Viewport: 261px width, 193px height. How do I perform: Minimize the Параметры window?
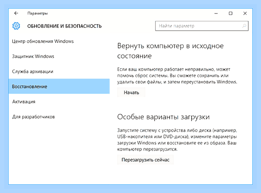tap(216, 13)
